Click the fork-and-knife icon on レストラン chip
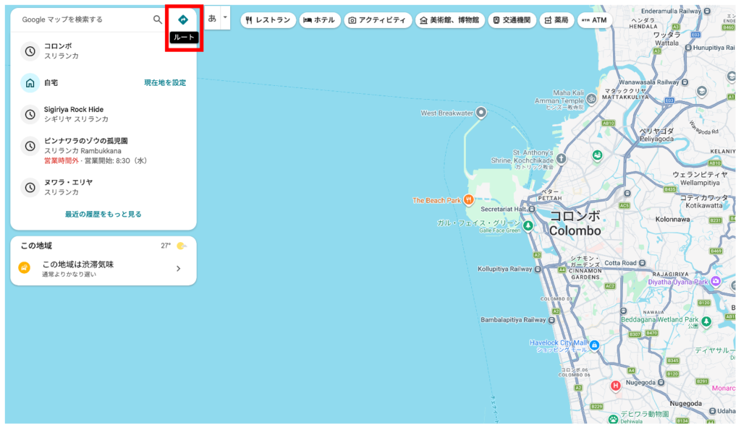This screenshot has height=432, width=741. pos(250,20)
